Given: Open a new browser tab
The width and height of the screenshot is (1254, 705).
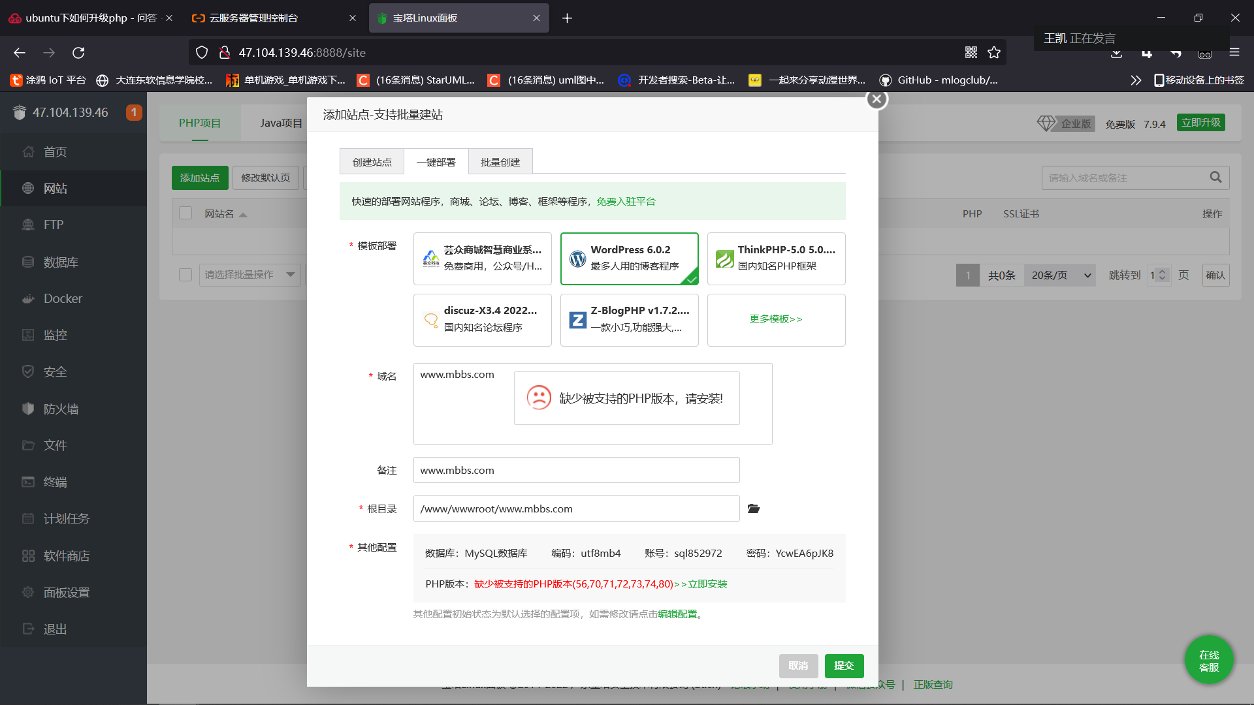Looking at the screenshot, I should coord(567,18).
